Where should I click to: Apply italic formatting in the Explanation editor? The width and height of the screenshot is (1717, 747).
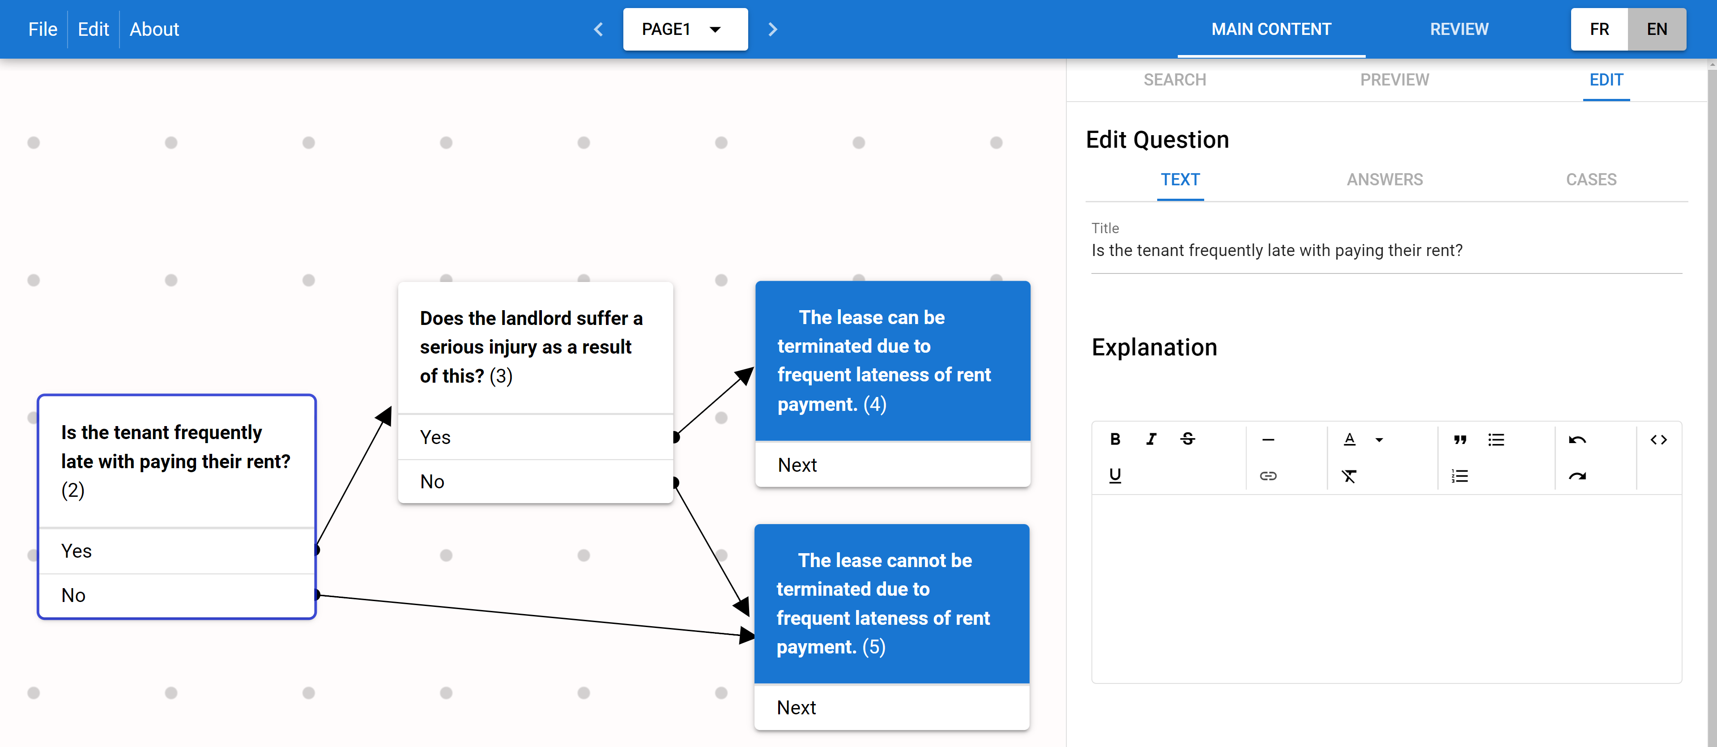[1151, 439]
